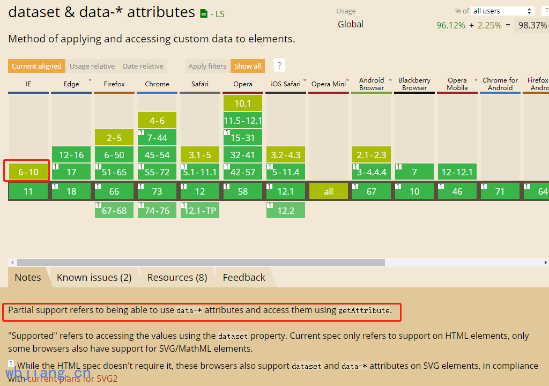The height and width of the screenshot is (386, 549).
Task: Toggle the Show all versions button
Action: click(247, 66)
